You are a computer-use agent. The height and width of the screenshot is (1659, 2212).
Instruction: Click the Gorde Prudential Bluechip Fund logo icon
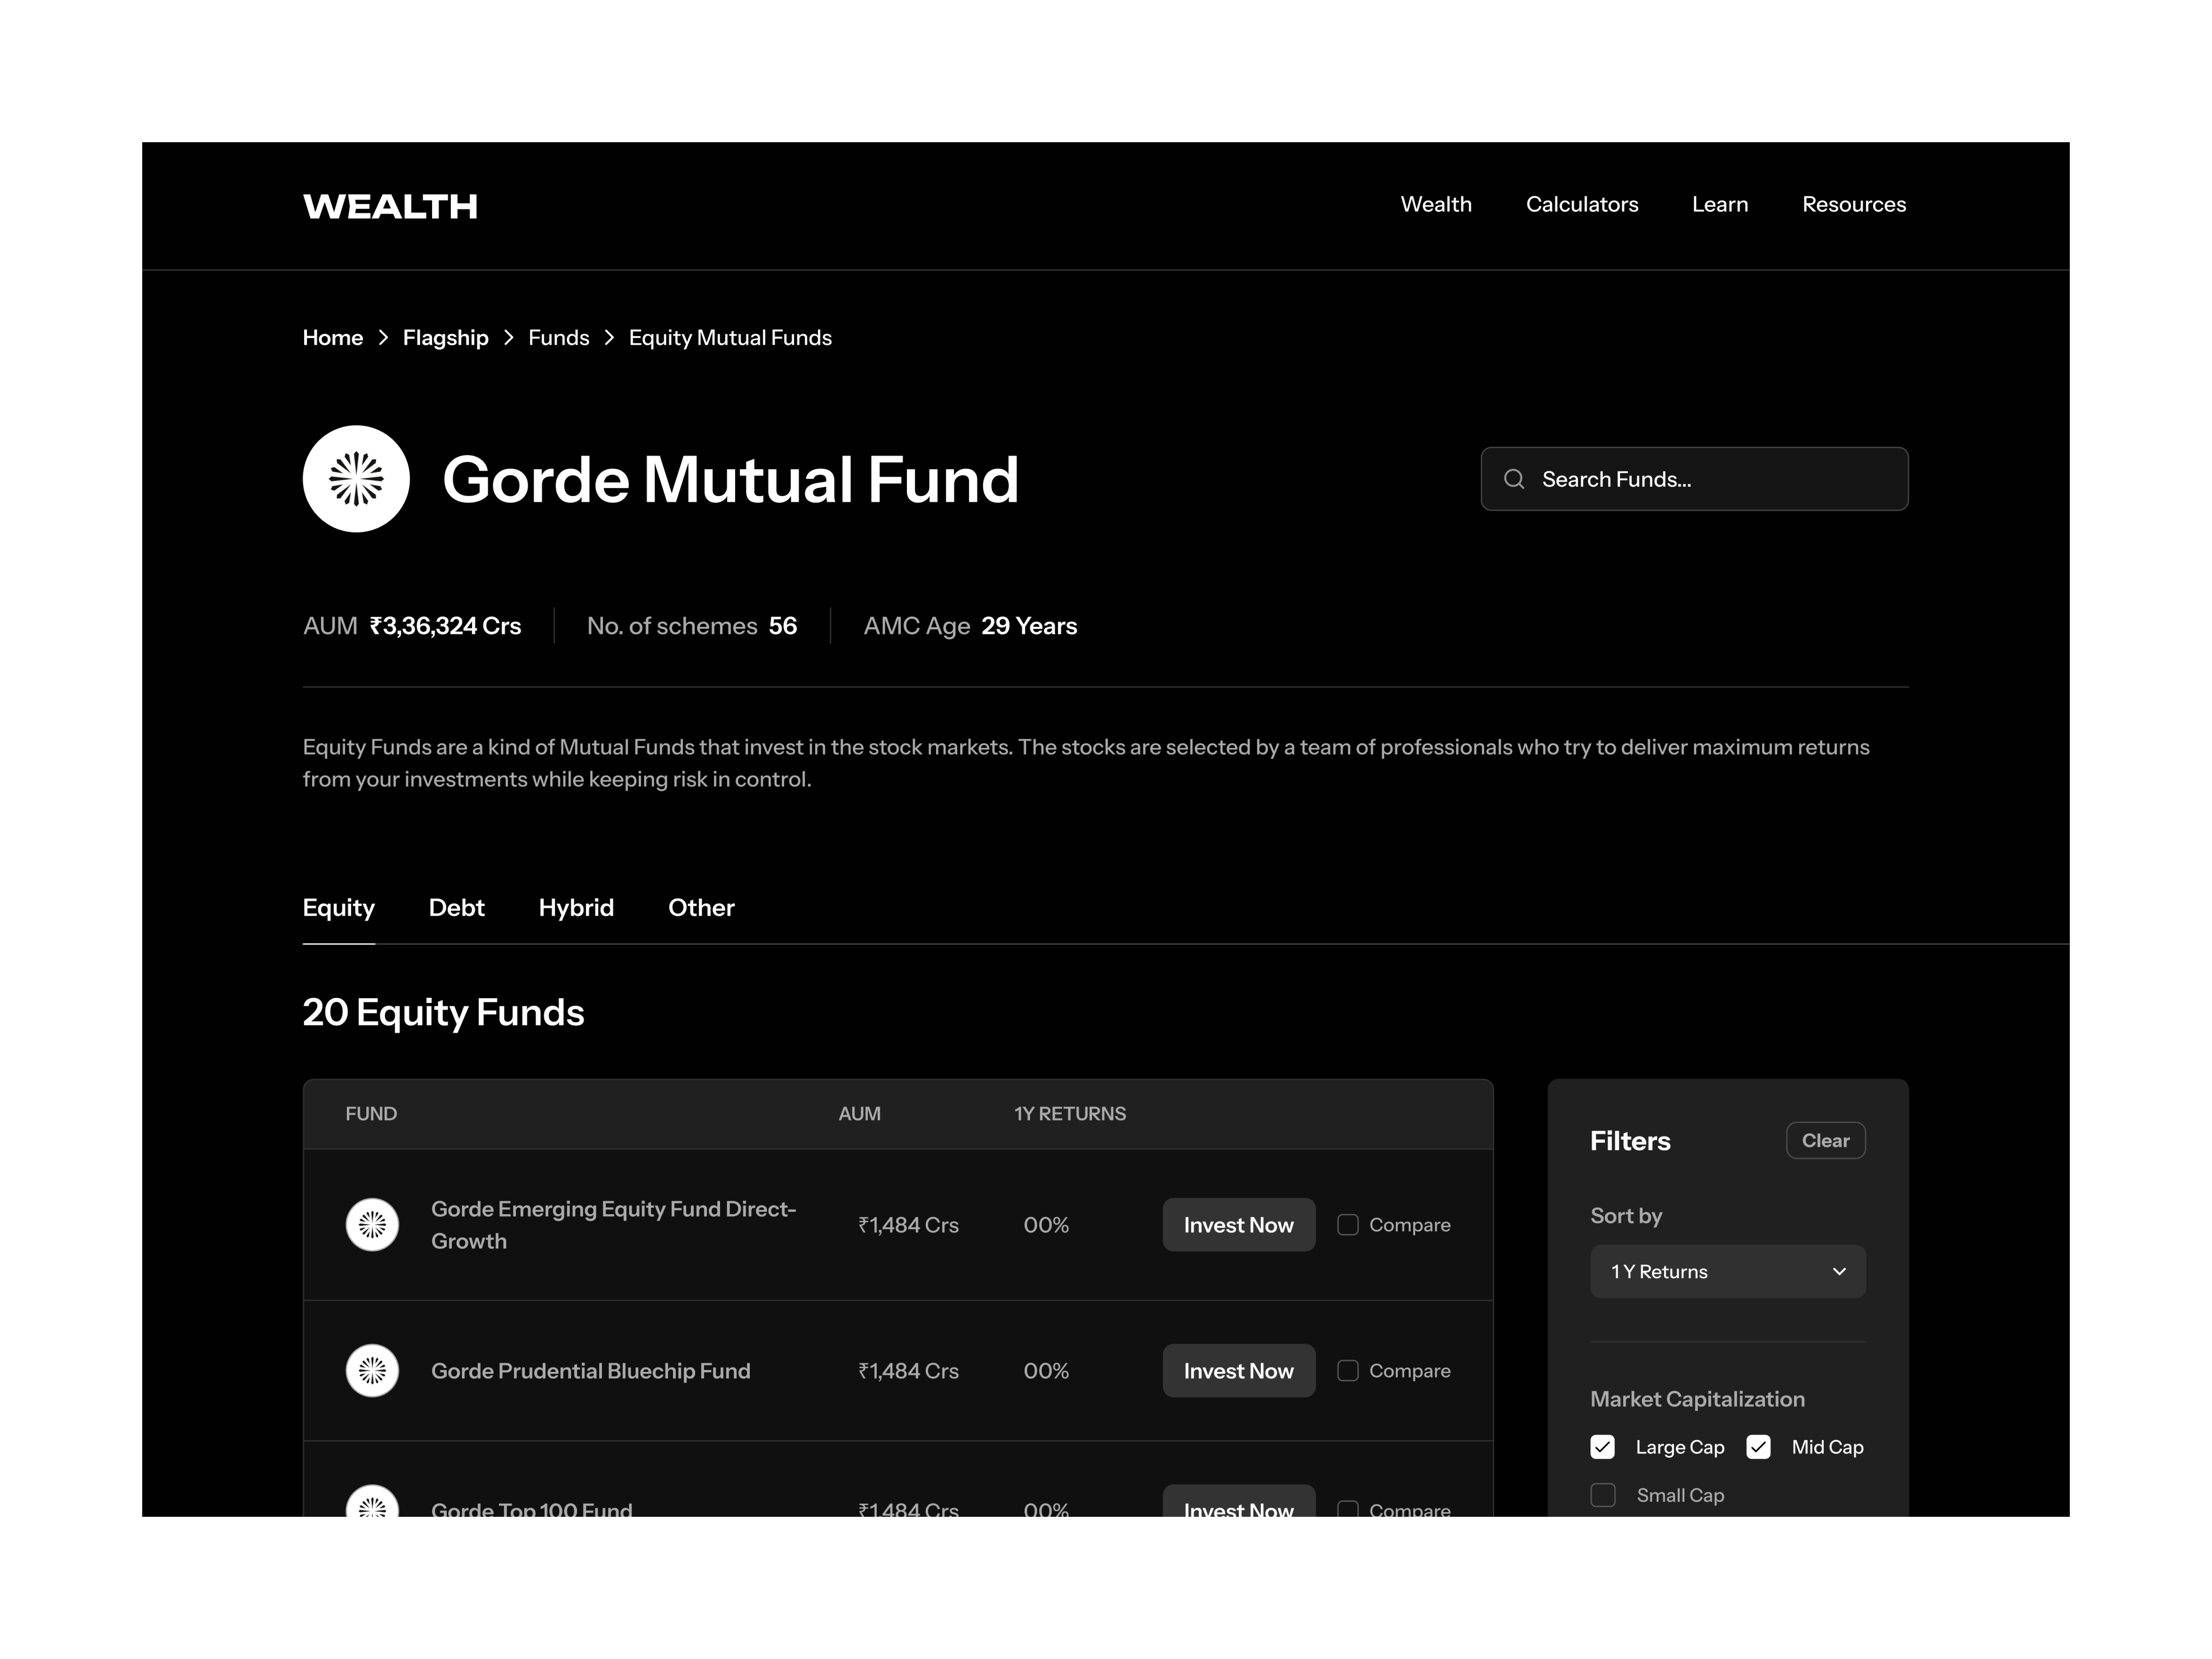(x=373, y=1370)
